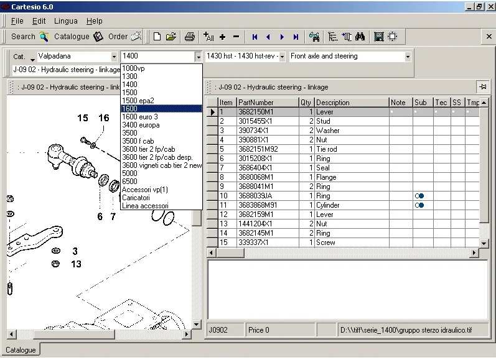Click the Qty column header
Image resolution: width=496 pixels, height=360 pixels.
point(307,103)
